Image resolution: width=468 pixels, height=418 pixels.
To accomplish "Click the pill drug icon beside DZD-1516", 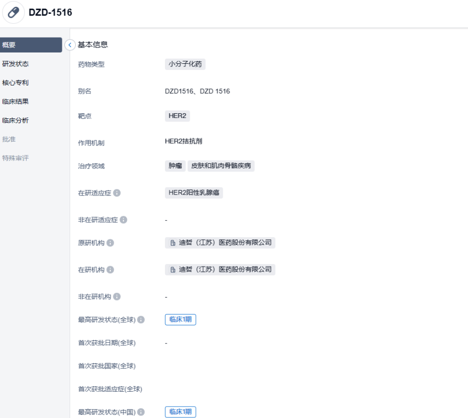I will [x=13, y=13].
